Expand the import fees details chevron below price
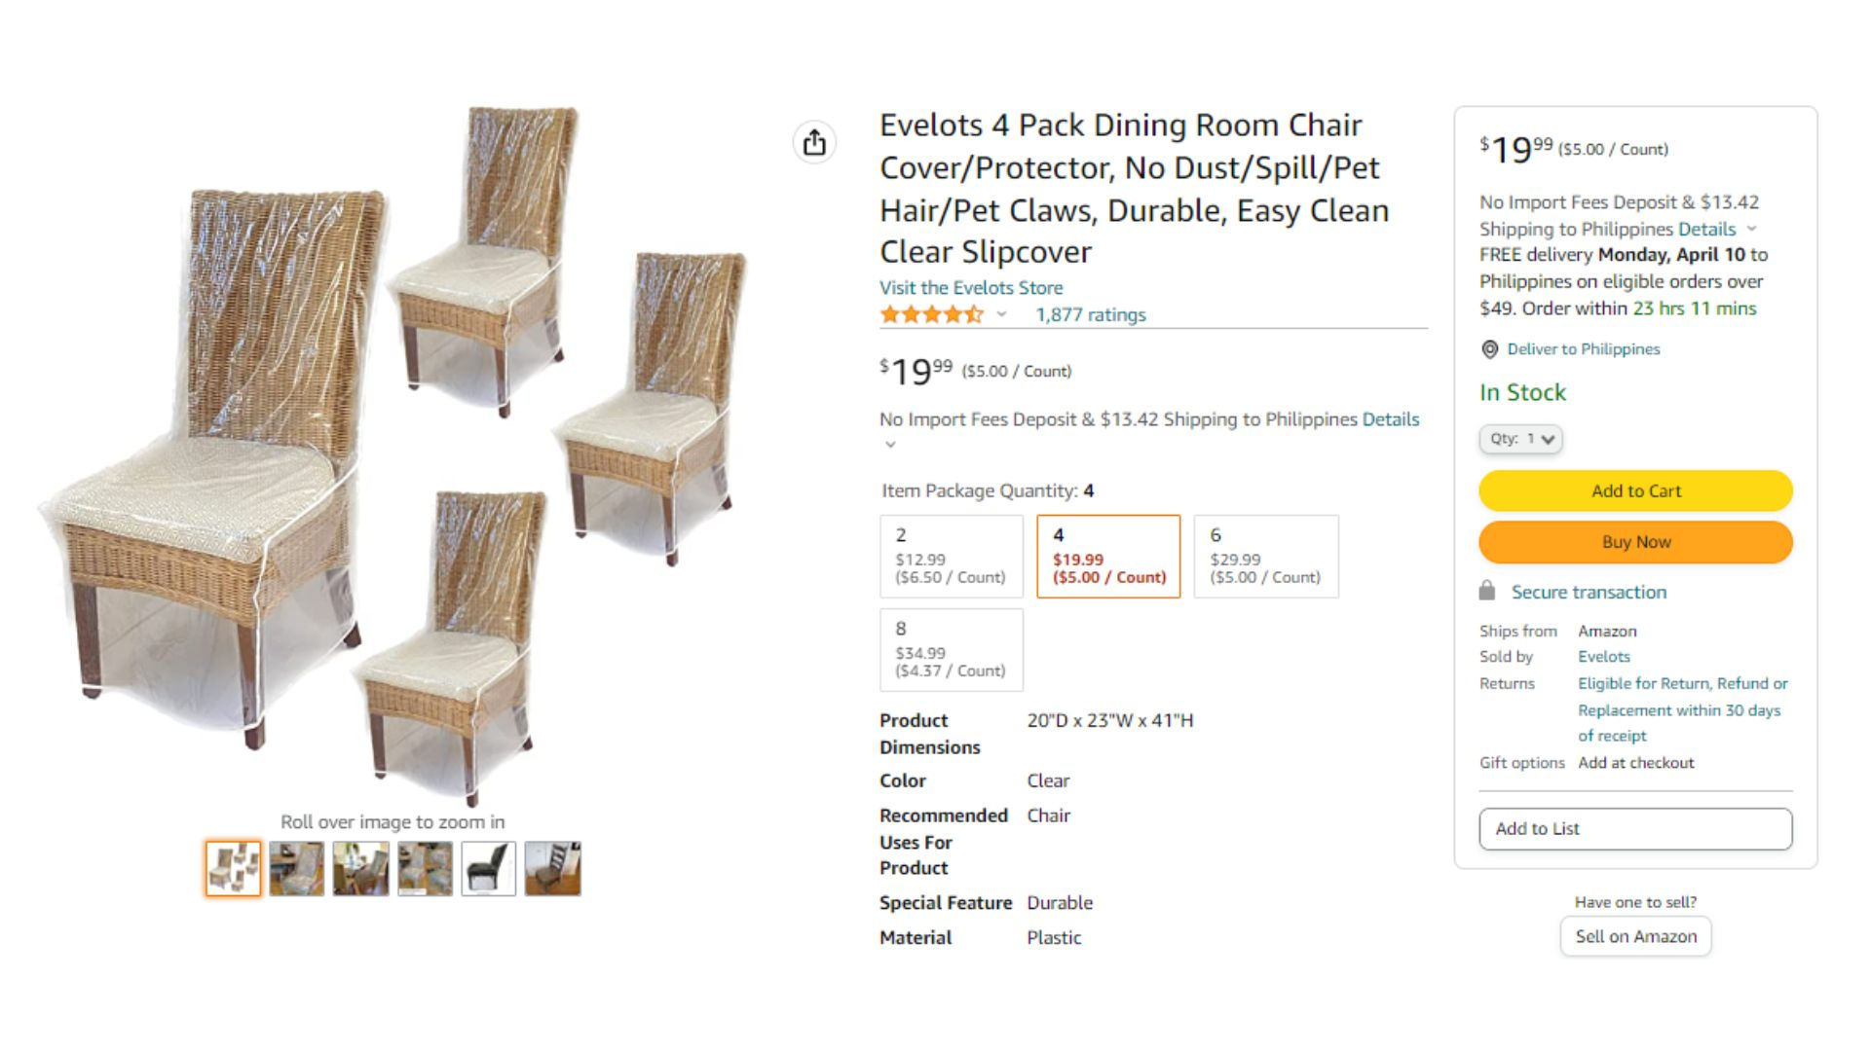This screenshot has width=1870, height=1051. click(889, 445)
